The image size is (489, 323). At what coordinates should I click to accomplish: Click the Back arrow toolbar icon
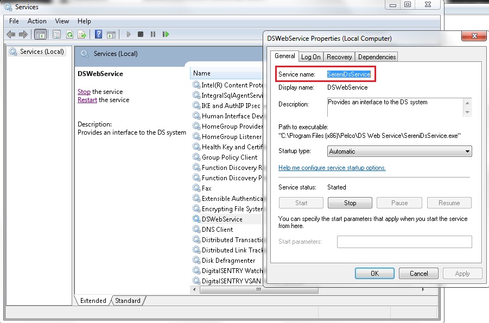pos(11,34)
